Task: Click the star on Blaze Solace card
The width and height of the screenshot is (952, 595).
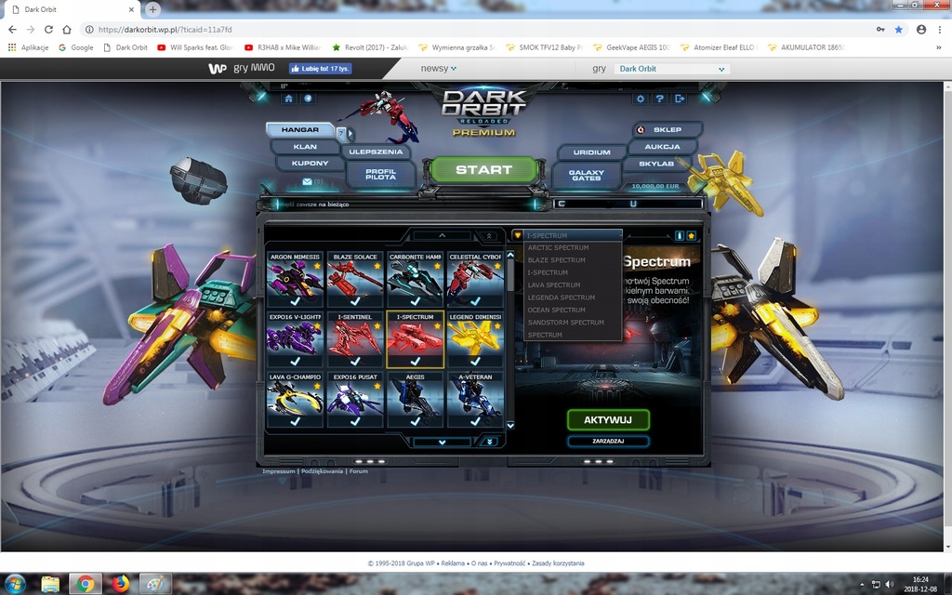Action: (x=377, y=266)
